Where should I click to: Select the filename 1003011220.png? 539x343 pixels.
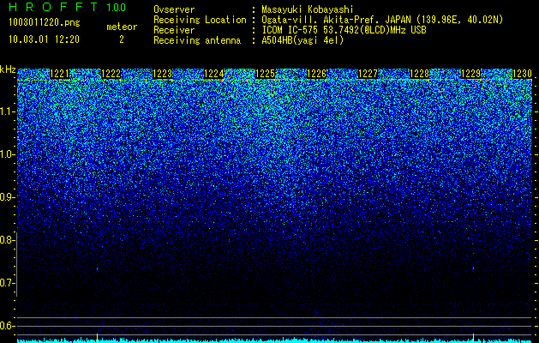[x=45, y=23]
